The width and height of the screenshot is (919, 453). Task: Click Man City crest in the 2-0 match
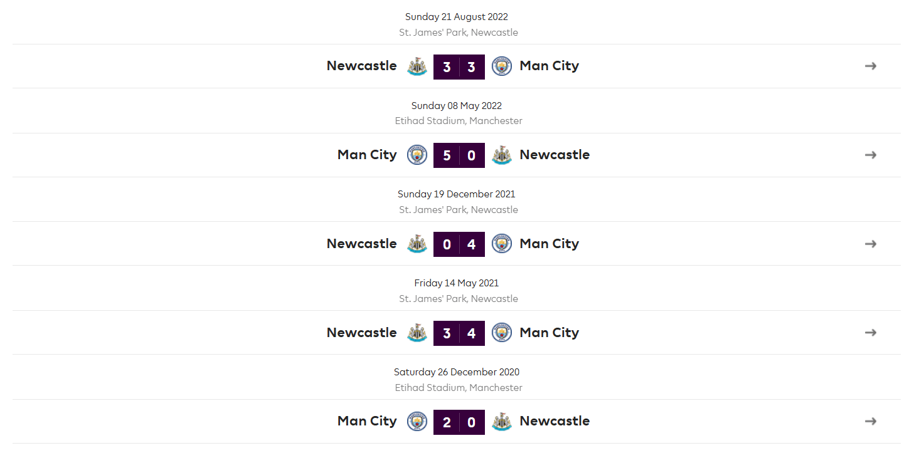[x=417, y=421]
